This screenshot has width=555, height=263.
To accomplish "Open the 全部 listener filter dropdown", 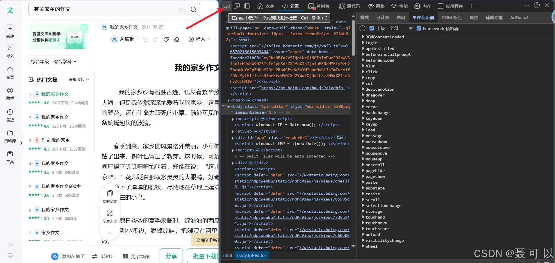I will coord(401,28).
